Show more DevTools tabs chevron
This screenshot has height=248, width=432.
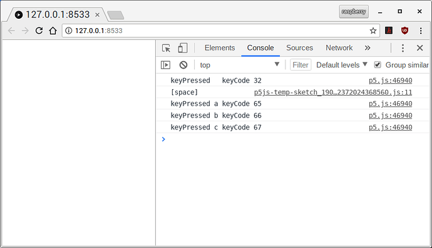tap(368, 48)
